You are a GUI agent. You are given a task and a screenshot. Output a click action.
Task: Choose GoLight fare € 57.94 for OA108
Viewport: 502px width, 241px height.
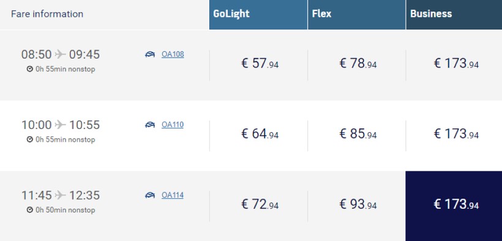[x=260, y=64]
